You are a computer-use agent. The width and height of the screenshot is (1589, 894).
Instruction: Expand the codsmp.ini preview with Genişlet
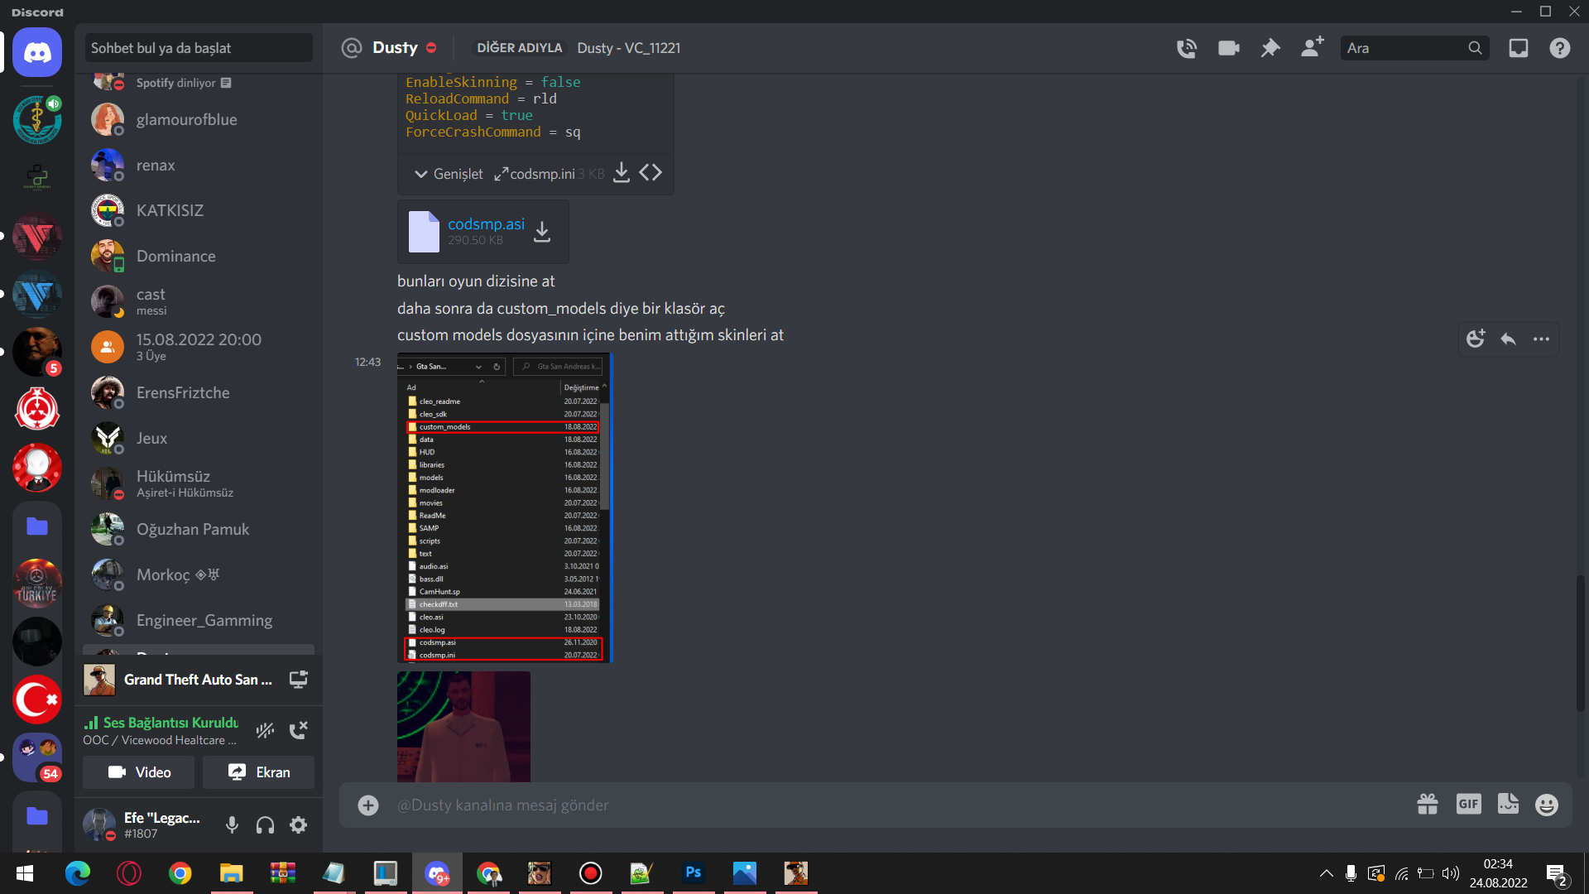[448, 174]
